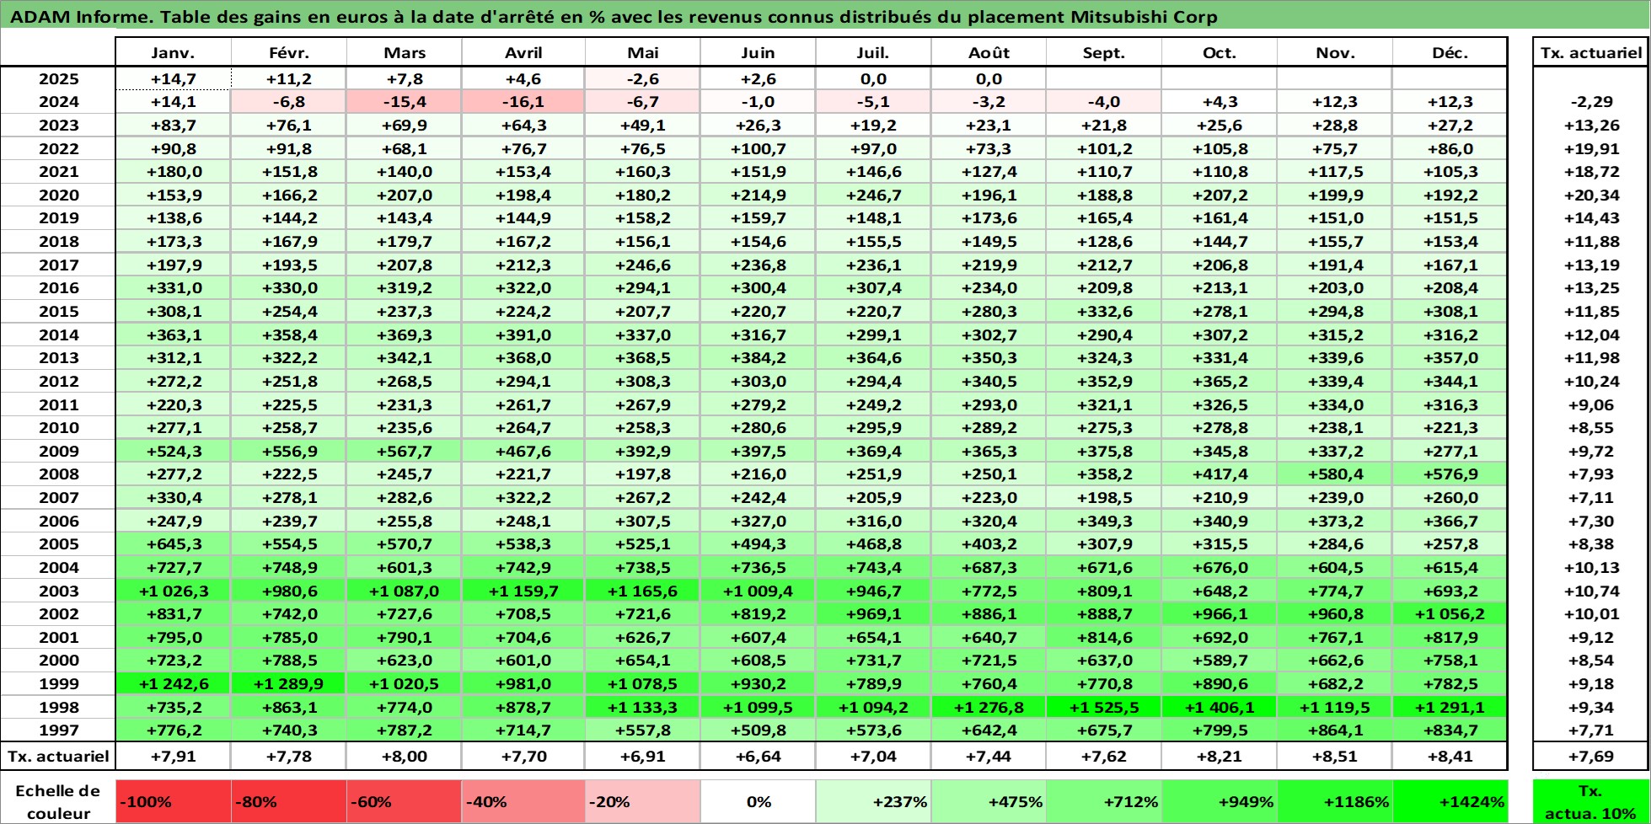The image size is (1651, 824).
Task: Select the Sept. column header
Action: [x=1104, y=52]
